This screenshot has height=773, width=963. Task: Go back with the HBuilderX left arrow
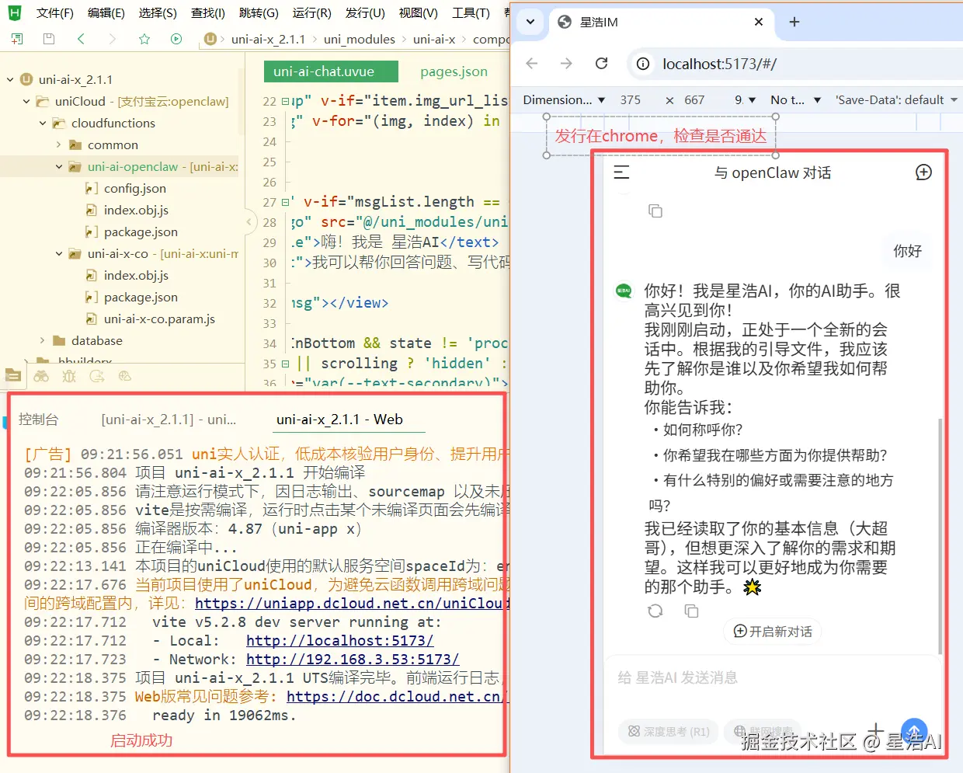[x=81, y=39]
